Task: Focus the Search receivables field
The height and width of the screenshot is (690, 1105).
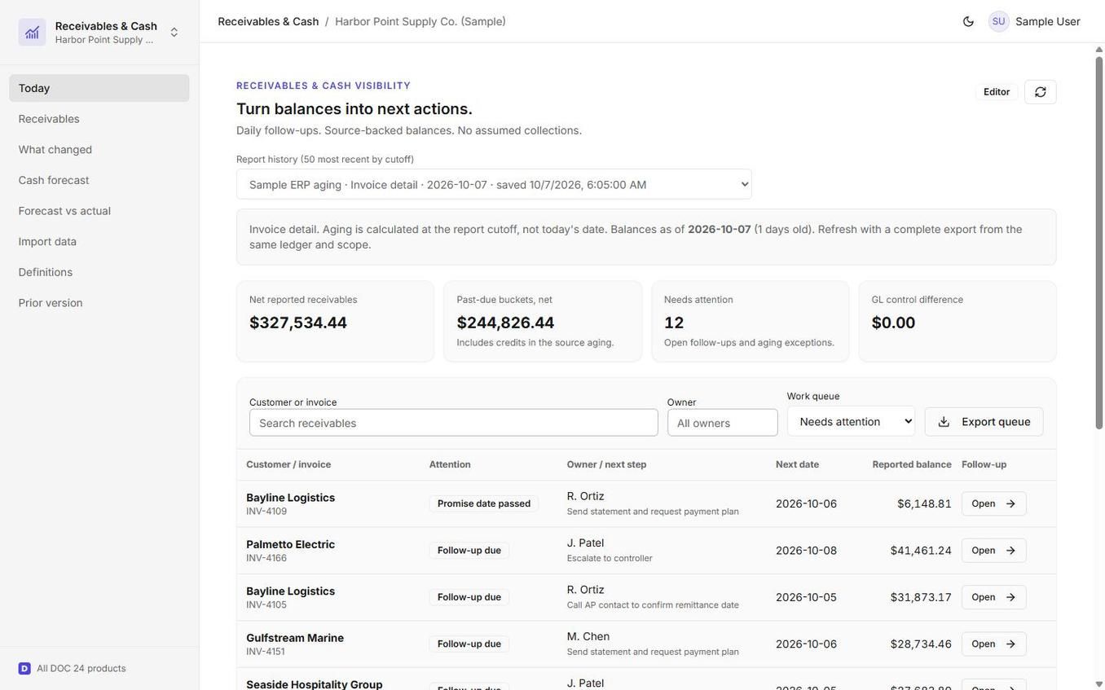Action: click(x=454, y=423)
